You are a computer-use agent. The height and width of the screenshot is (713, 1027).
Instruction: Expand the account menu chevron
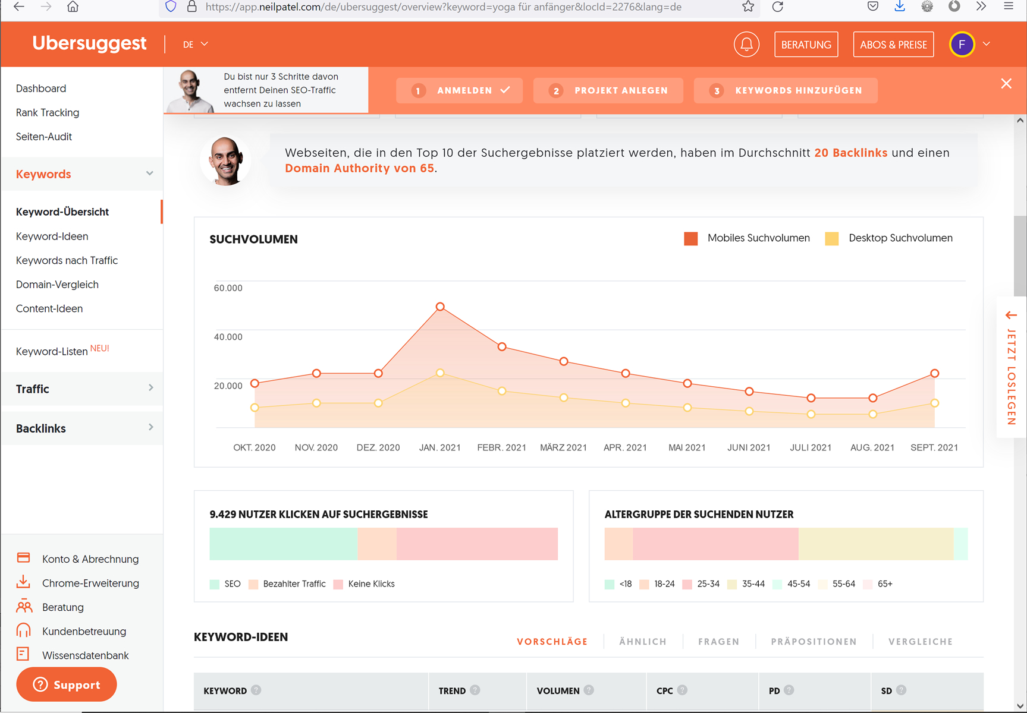987,44
